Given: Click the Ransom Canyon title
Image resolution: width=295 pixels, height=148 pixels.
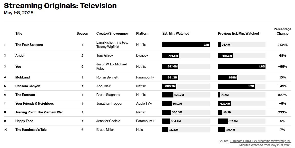Looking at the screenshot, I should click(x=28, y=86).
